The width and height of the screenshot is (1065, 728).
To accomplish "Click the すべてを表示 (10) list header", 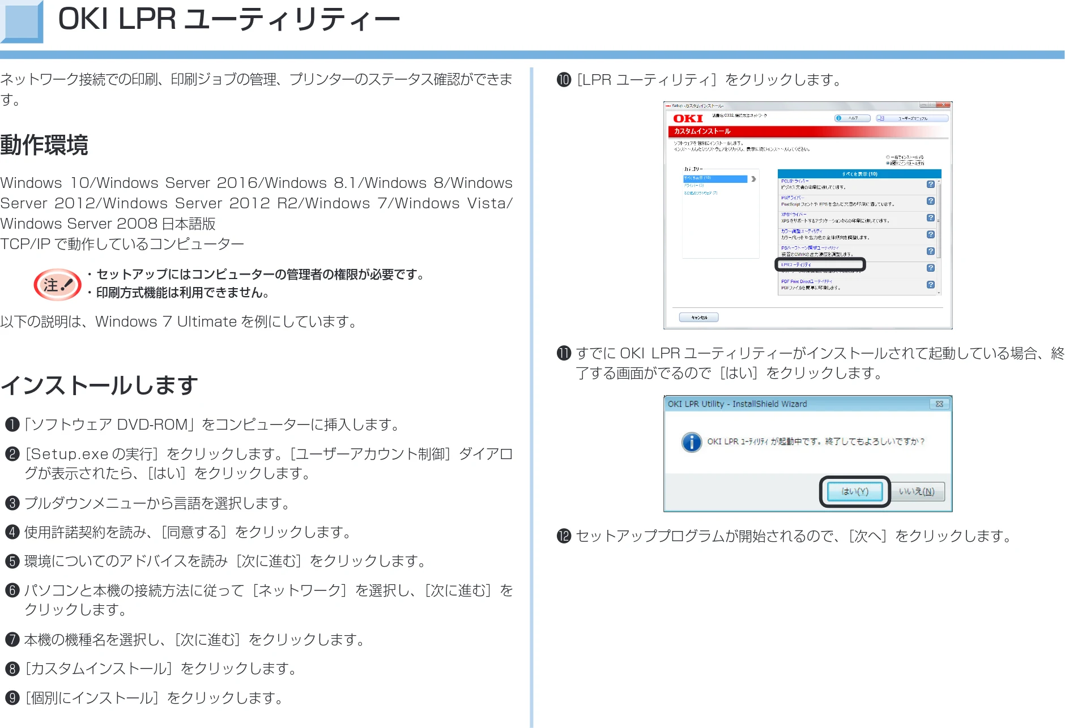I will pyautogui.click(x=859, y=174).
